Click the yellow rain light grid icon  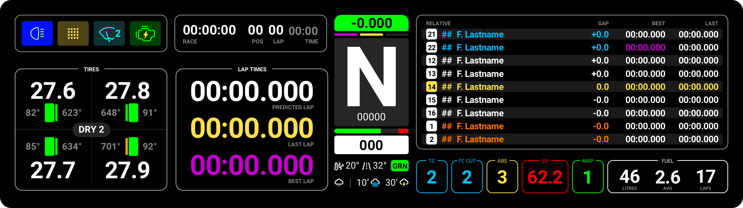73,33
